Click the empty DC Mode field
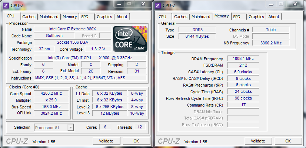 (x=271, y=36)
